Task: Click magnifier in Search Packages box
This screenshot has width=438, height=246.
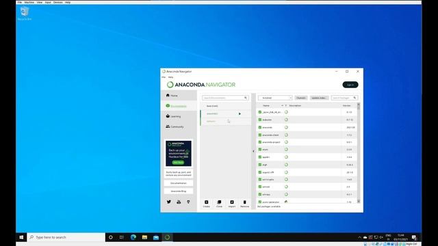Action: 355,98
